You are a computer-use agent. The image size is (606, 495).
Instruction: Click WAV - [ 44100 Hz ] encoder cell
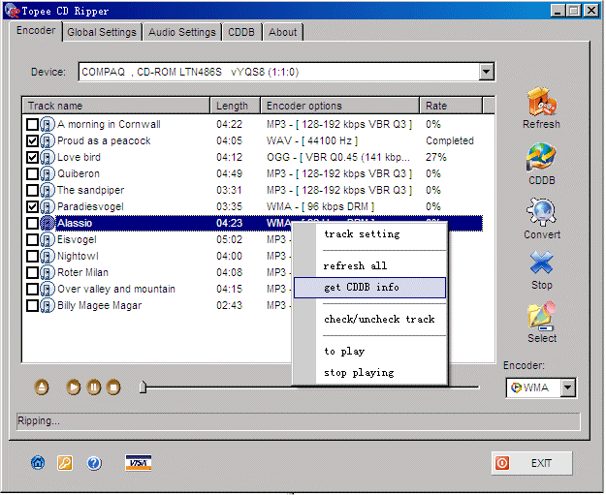[312, 140]
